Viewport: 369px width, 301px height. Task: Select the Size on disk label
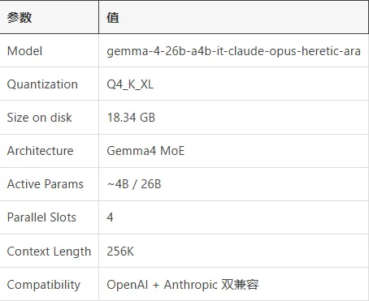[x=39, y=118]
